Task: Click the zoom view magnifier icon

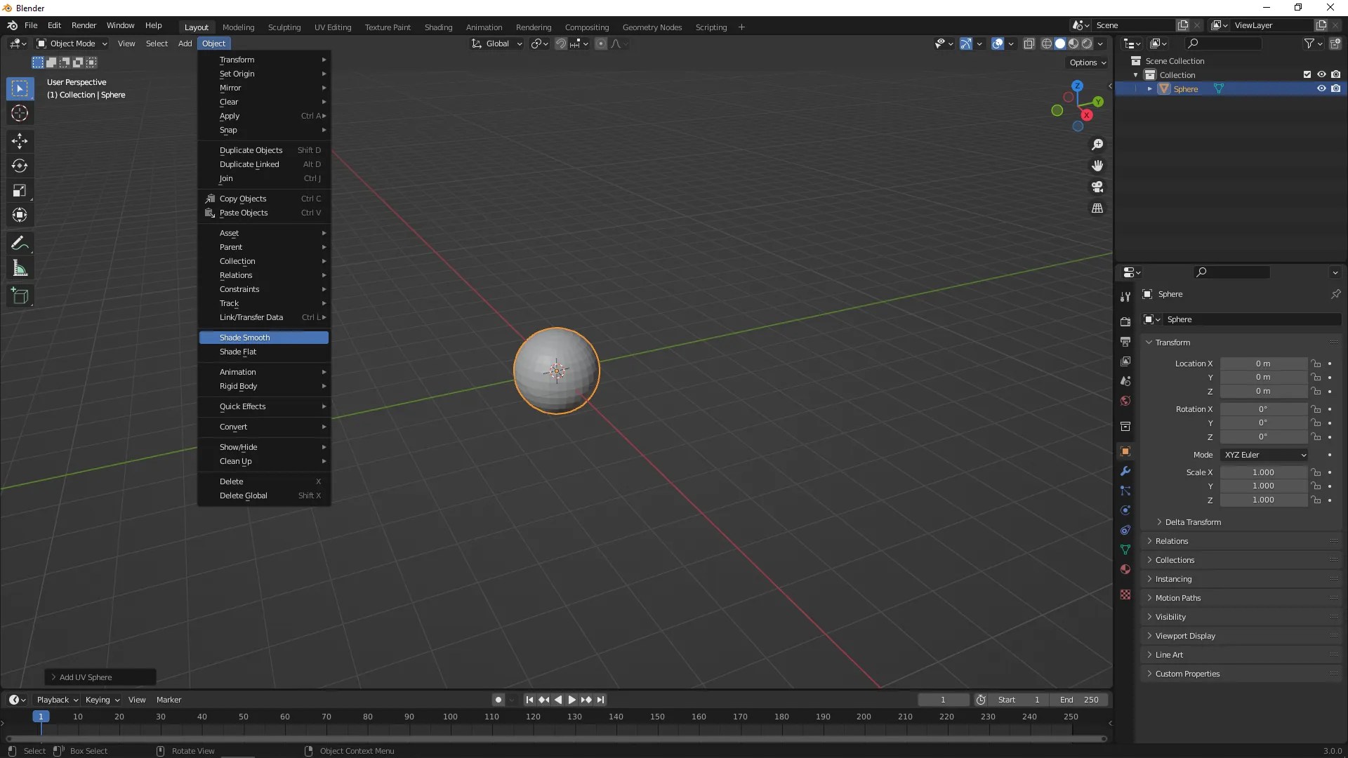Action: click(1097, 145)
